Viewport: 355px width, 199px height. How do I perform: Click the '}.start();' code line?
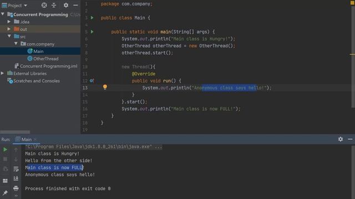click(134, 102)
